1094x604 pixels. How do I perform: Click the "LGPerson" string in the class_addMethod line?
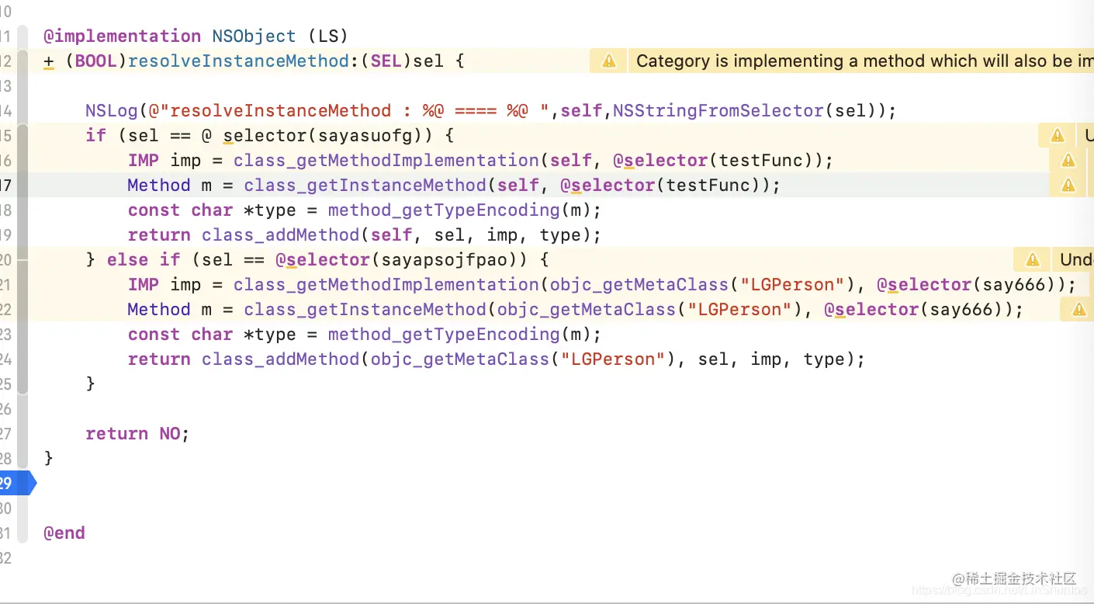click(614, 359)
